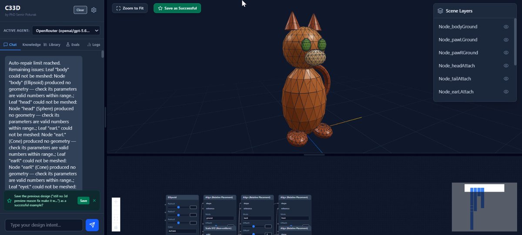The height and width of the screenshot is (235, 522).
Task: Select the Node_pawLGround layer name
Action: (x=458, y=39)
